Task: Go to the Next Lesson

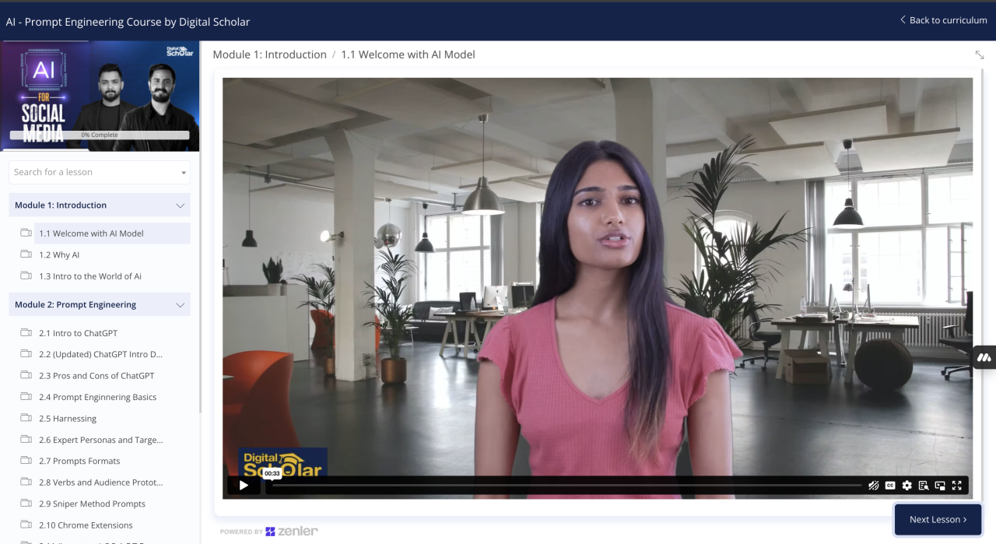Action: click(938, 519)
